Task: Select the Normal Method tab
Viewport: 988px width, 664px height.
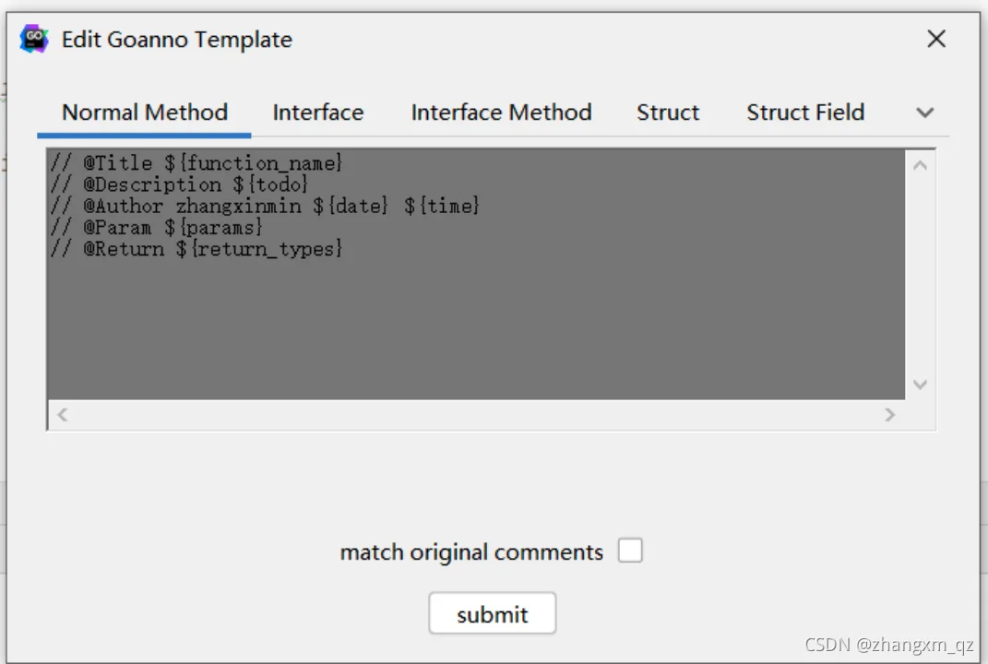Action: [144, 113]
